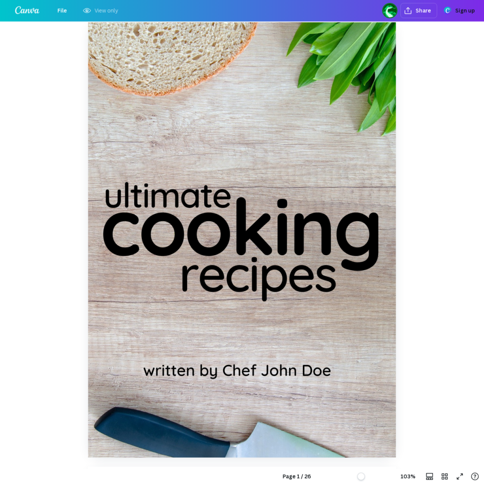Screen dimensions: 484x484
Task: Click the page zoom slider handle
Action: 361,476
